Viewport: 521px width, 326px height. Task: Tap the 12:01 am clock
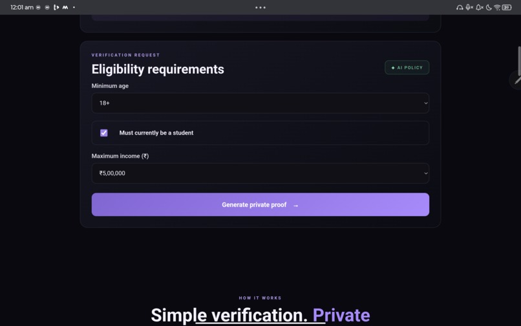22,7
